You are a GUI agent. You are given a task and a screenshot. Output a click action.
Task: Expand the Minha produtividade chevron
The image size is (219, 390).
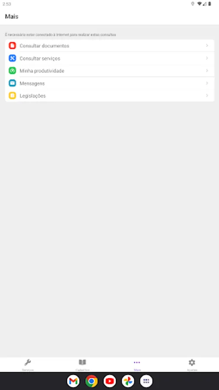tap(207, 71)
